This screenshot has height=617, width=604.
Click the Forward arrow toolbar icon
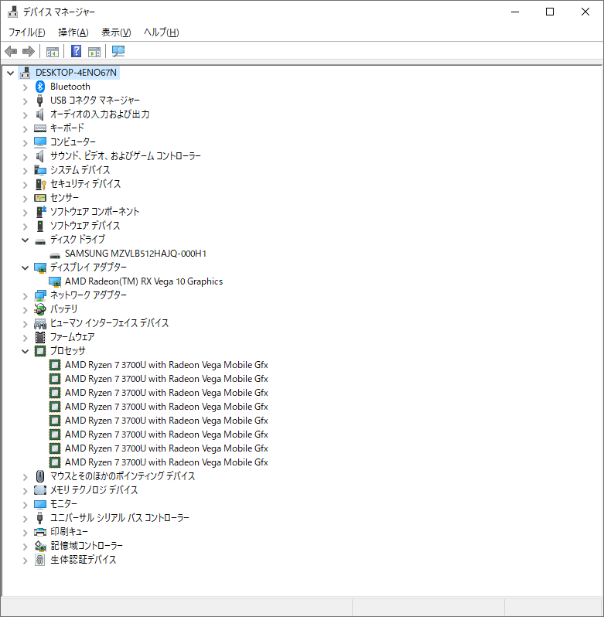pos(29,51)
